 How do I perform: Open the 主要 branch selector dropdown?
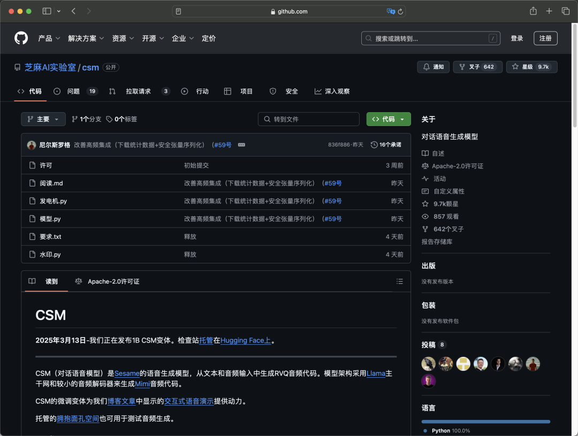pyautogui.click(x=43, y=119)
